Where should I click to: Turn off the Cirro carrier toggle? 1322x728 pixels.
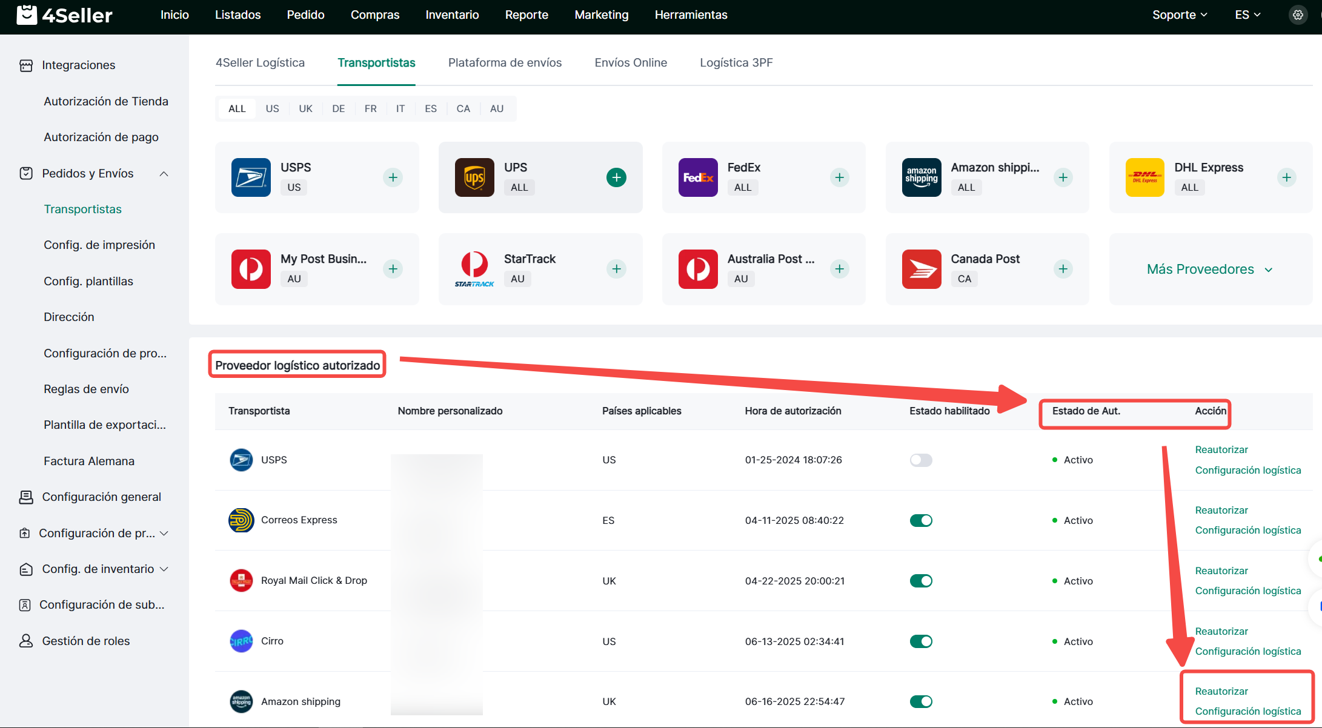pos(921,641)
